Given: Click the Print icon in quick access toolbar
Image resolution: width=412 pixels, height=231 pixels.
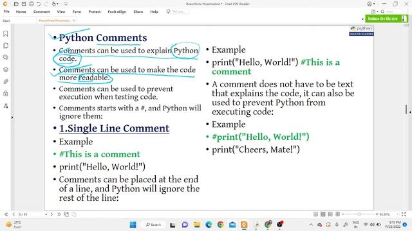Looking at the screenshot, I should [32, 4].
